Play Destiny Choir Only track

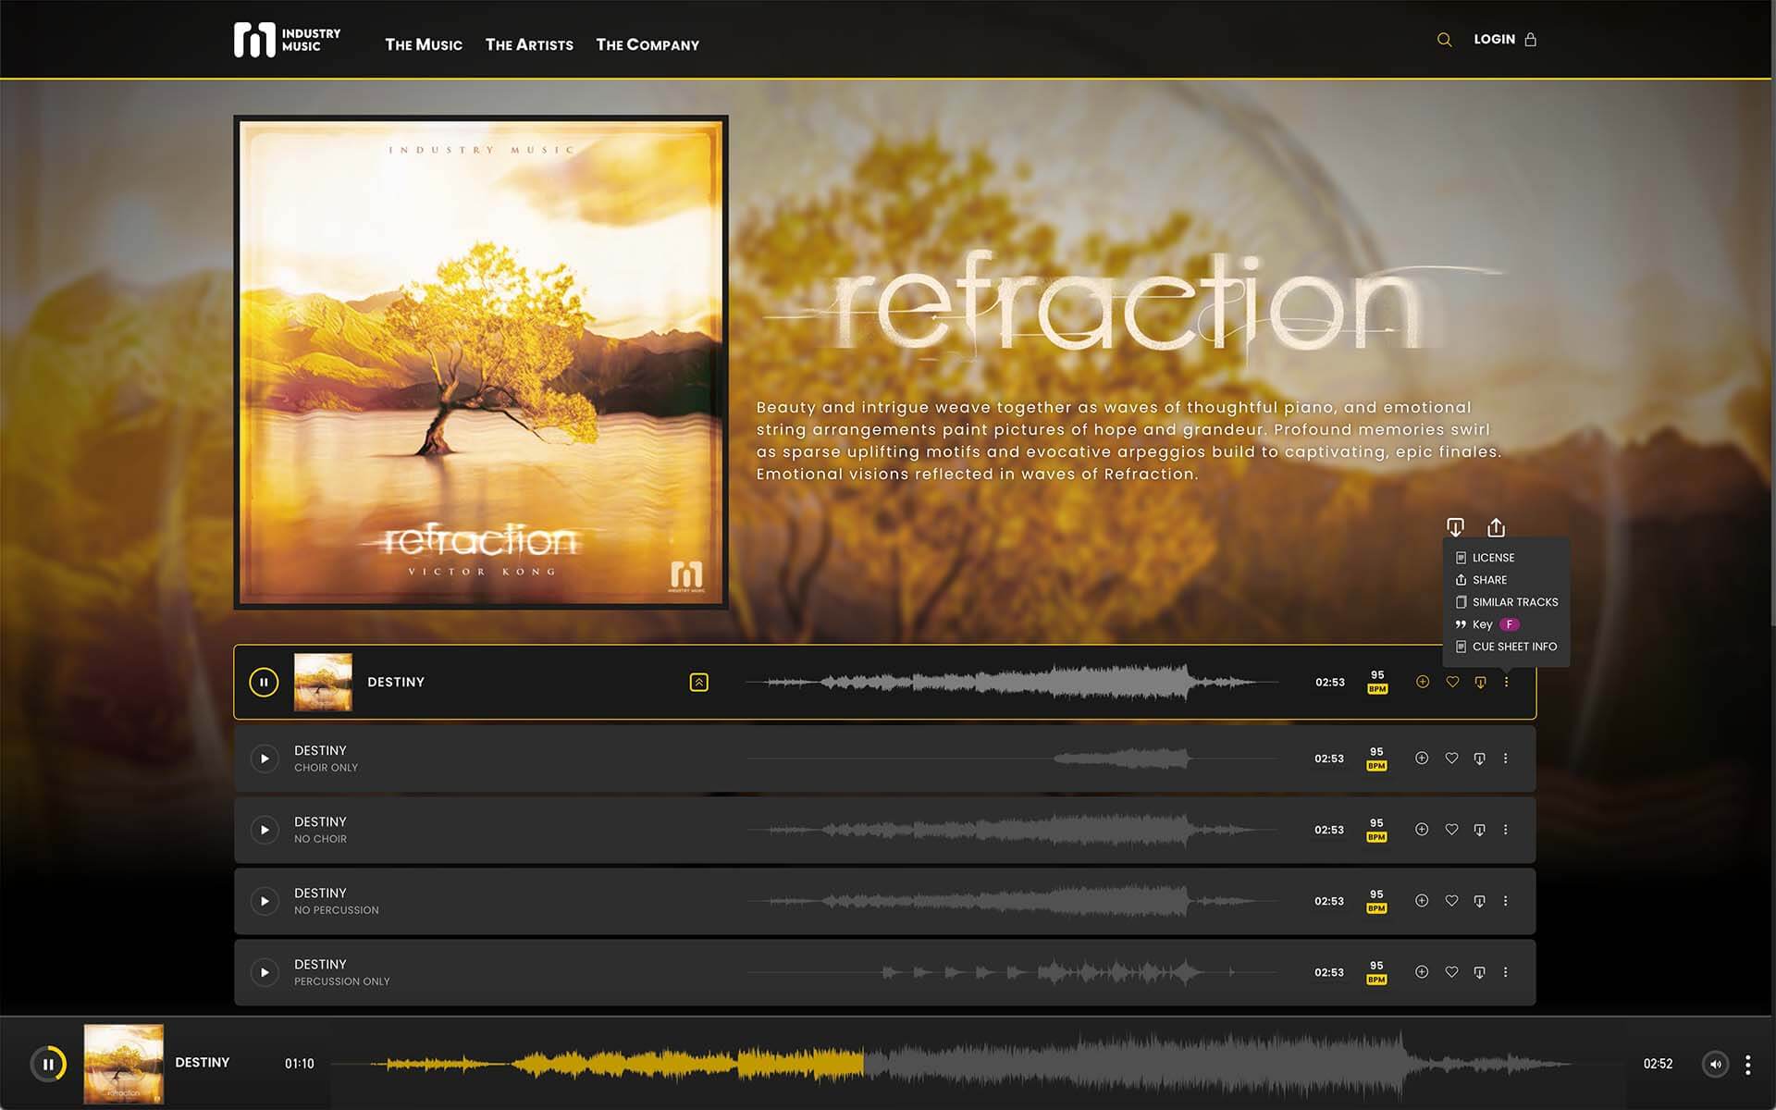point(265,758)
